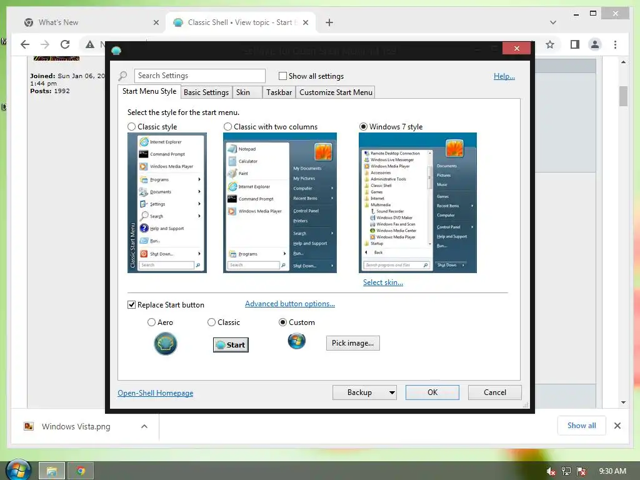The height and width of the screenshot is (480, 640).
Task: Click the Backup button label
Action: [x=359, y=392]
